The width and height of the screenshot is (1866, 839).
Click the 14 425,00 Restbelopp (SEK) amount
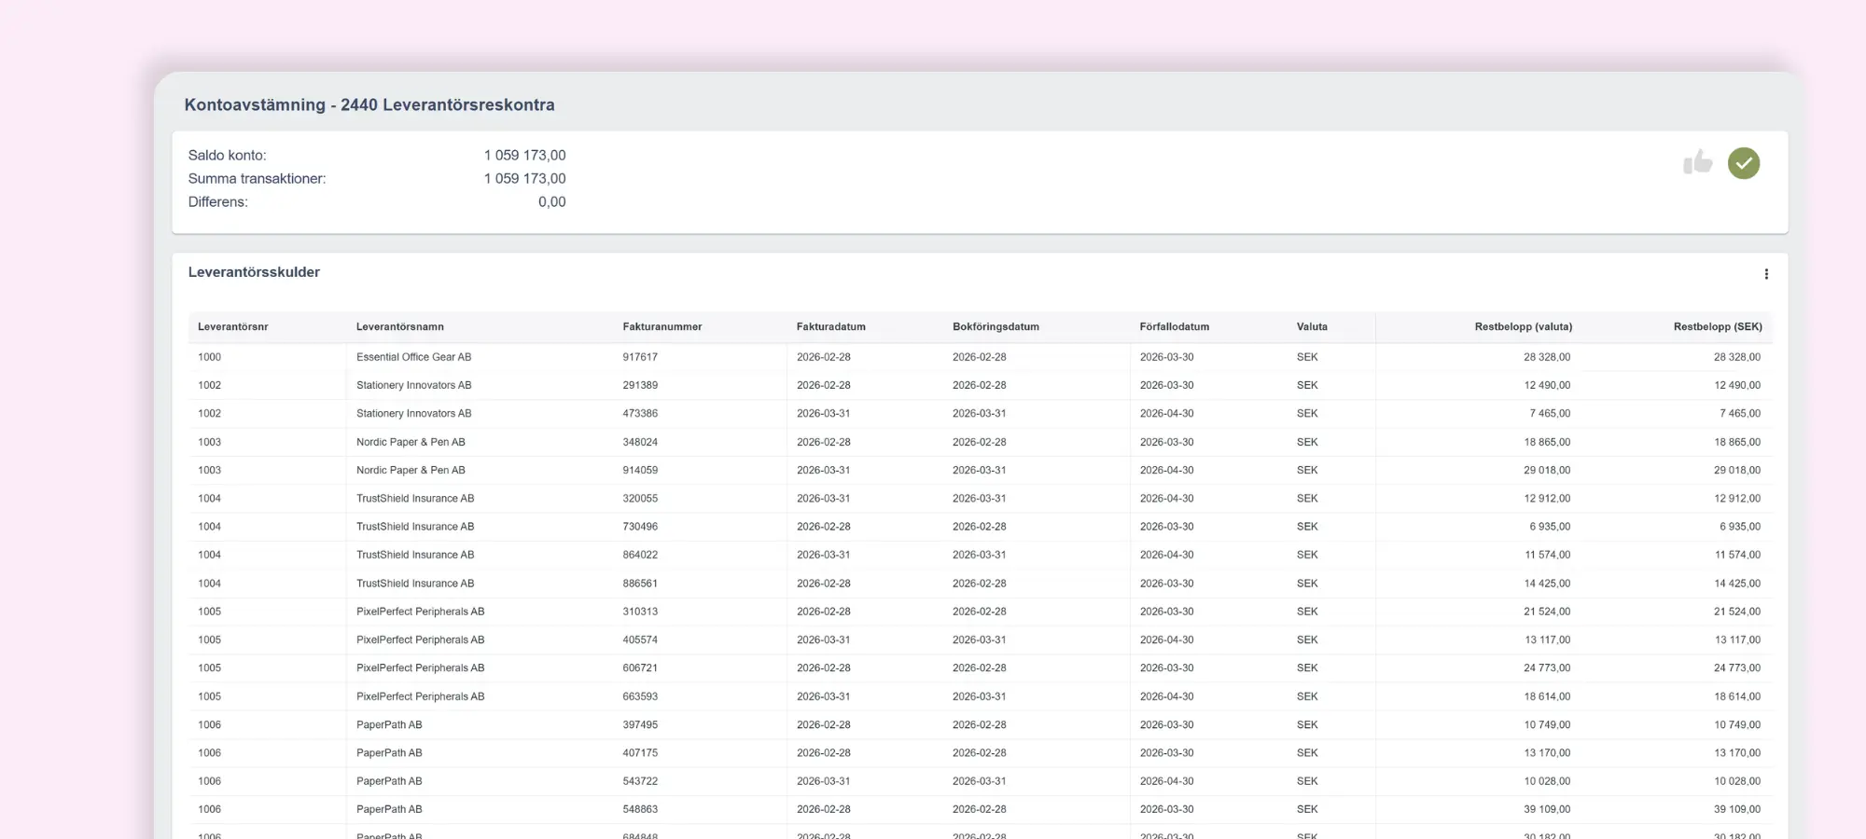pos(1737,584)
